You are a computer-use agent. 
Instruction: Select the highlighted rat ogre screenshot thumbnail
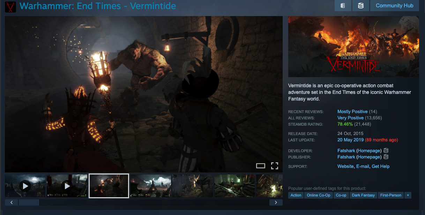coord(109,186)
